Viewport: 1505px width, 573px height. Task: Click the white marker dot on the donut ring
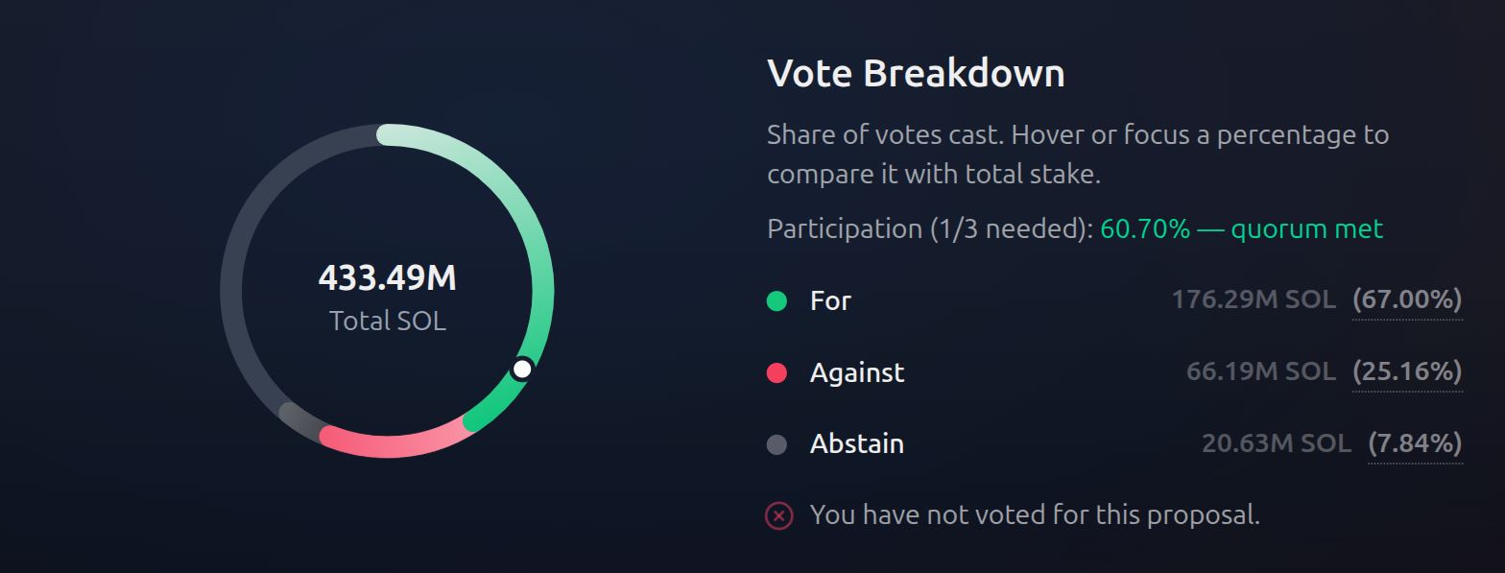[522, 369]
